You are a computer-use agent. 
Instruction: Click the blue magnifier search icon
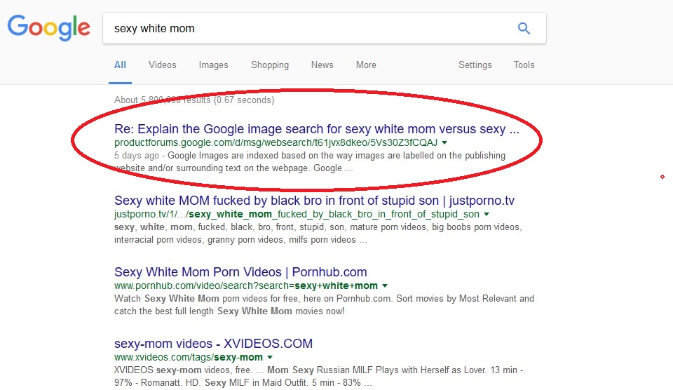tap(524, 28)
